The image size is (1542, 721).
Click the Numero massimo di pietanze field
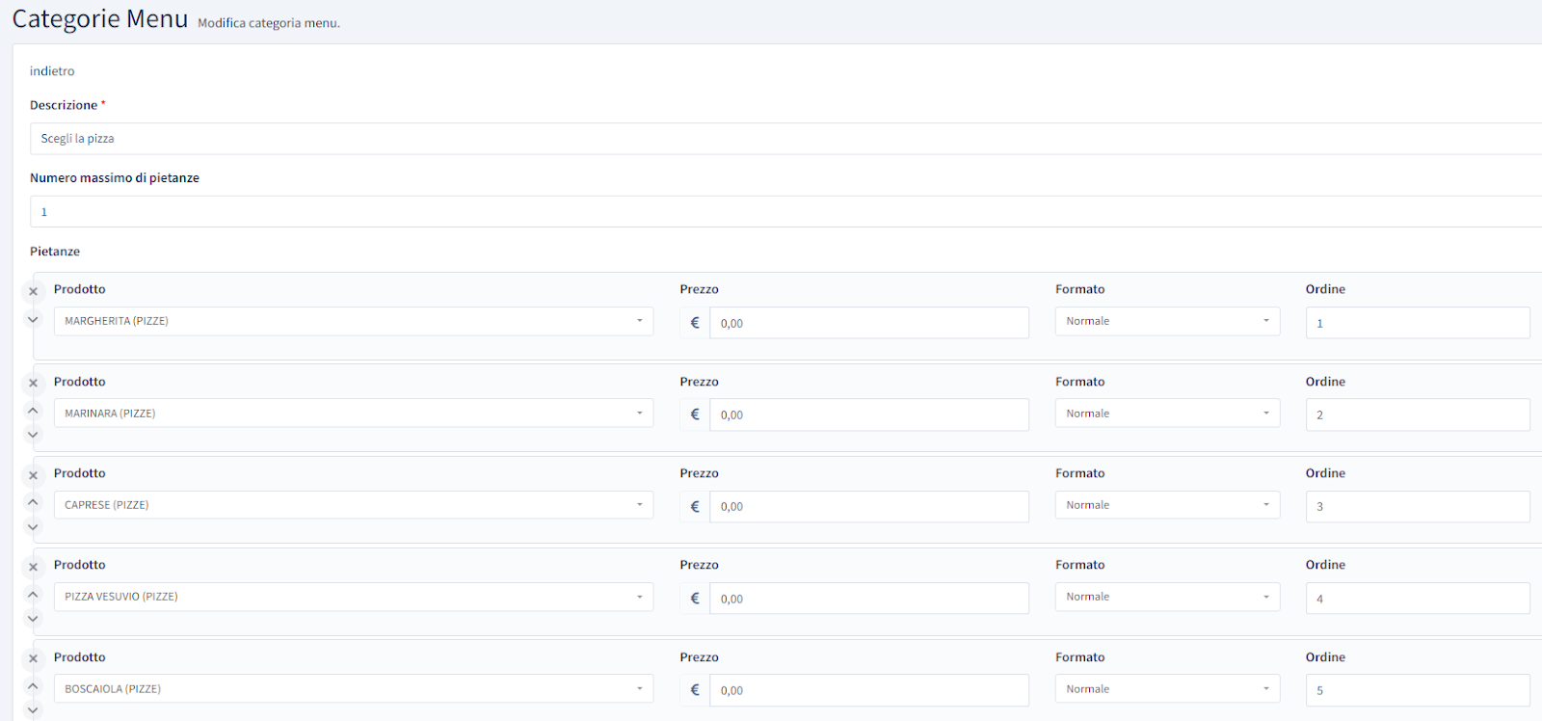785,212
